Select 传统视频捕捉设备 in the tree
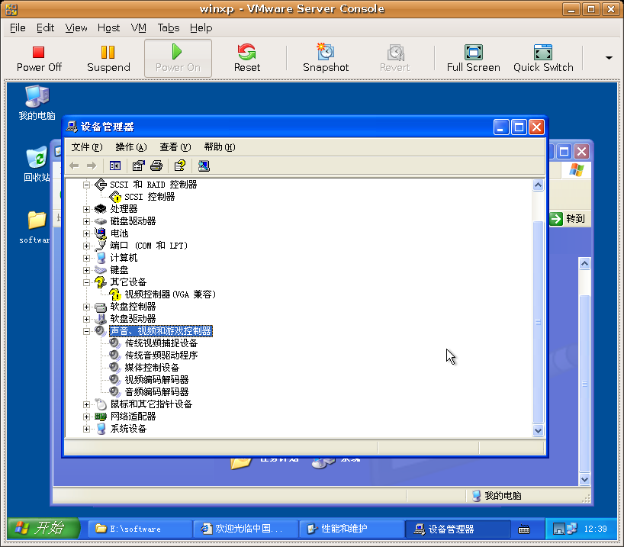 (161, 343)
